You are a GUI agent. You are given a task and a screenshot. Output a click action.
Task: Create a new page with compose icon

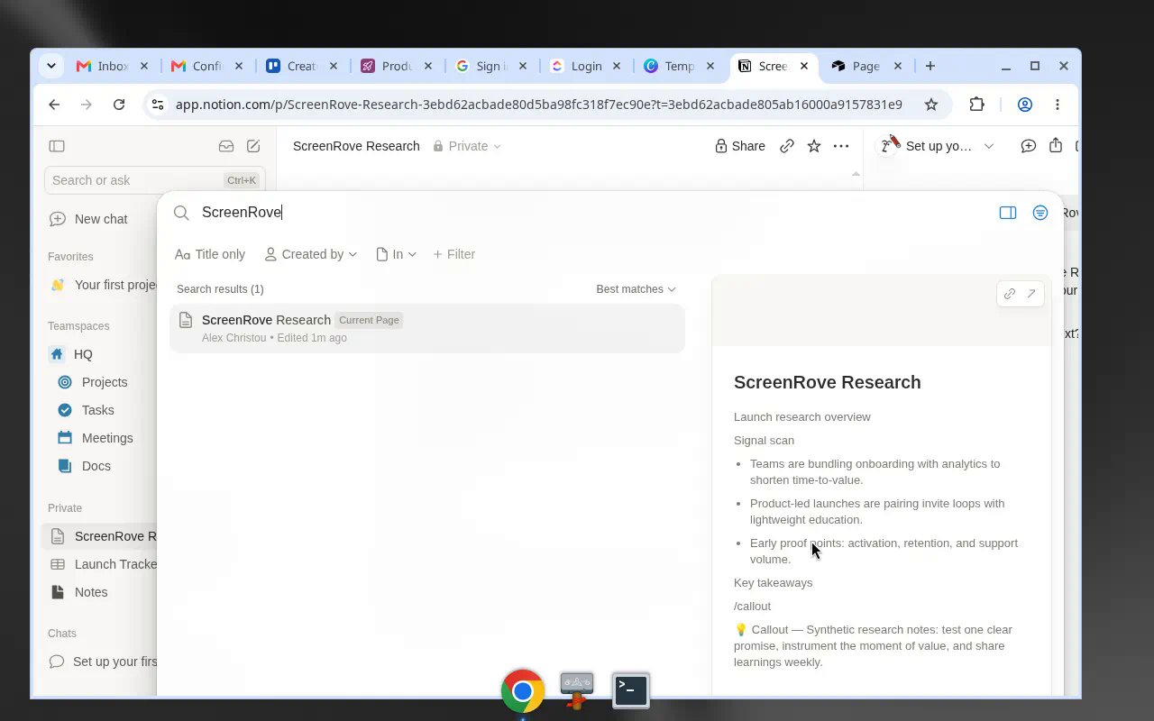(253, 146)
